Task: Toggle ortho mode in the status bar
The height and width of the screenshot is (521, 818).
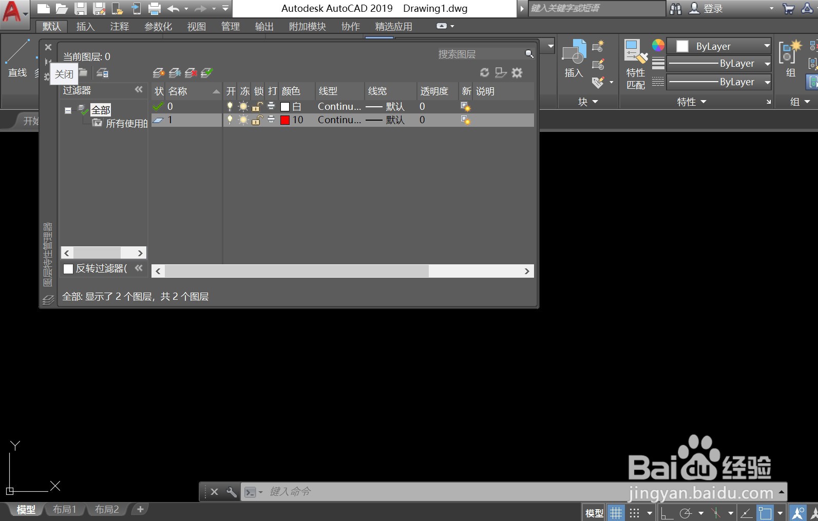Action: pos(667,513)
